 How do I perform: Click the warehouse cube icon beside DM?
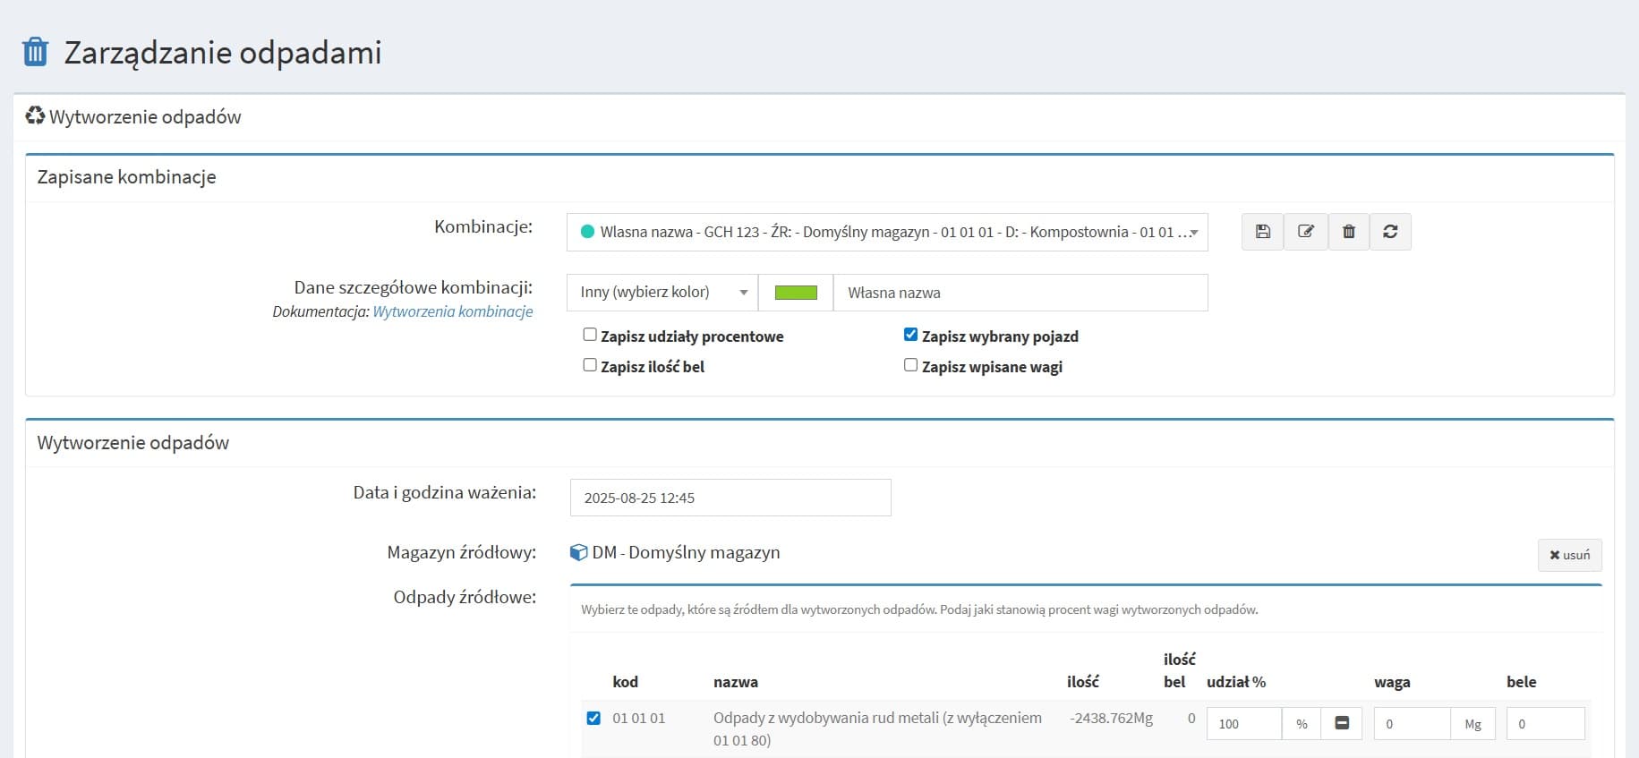point(579,552)
